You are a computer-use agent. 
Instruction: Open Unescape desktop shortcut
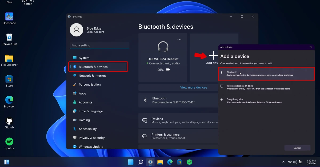(x=9, y=18)
